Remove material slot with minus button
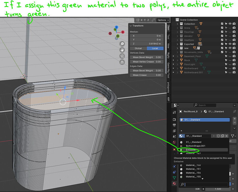 pyautogui.click(x=234, y=122)
